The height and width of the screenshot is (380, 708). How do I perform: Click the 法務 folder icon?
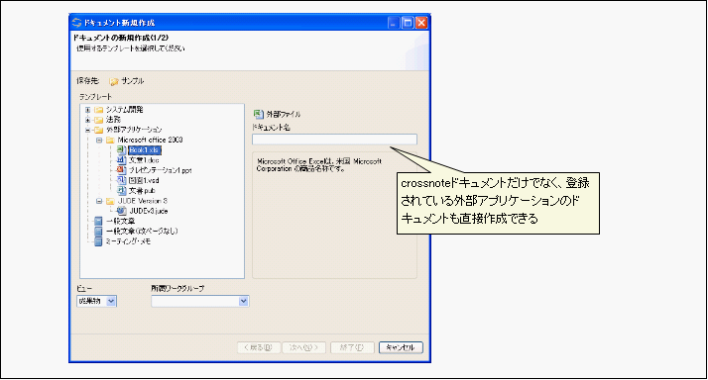click(98, 120)
